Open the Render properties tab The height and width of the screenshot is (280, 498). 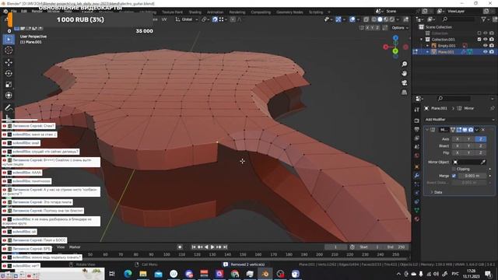pos(417,121)
